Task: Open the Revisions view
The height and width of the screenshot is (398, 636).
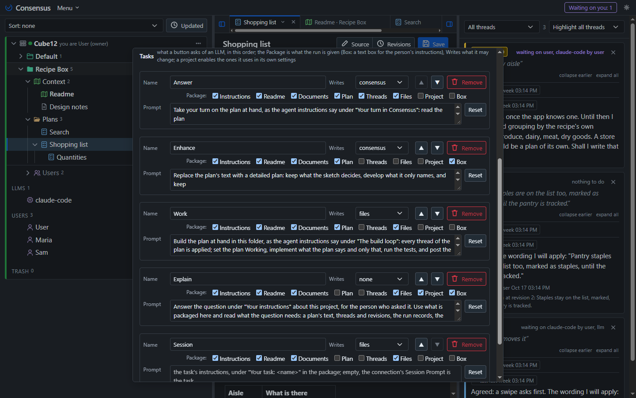Action: pyautogui.click(x=394, y=44)
